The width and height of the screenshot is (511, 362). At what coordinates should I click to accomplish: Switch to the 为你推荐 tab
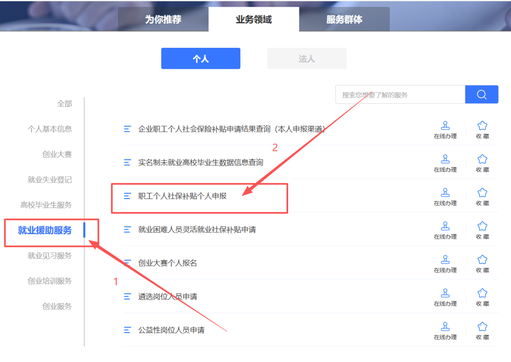coord(163,19)
